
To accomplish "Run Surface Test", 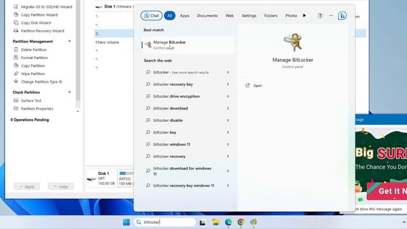I will [x=27, y=101].
